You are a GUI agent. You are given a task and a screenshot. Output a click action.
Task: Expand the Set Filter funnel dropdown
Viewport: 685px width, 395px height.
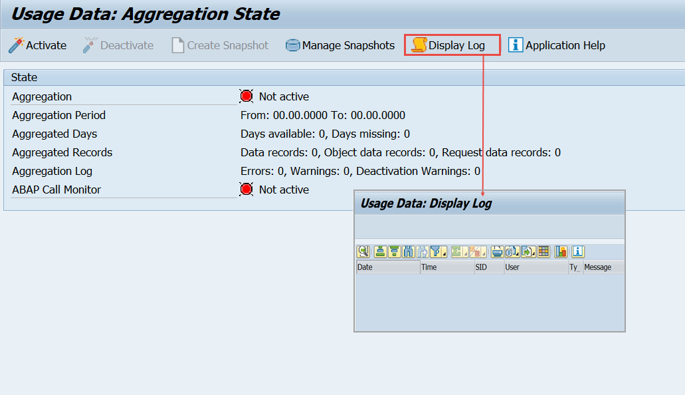click(439, 251)
